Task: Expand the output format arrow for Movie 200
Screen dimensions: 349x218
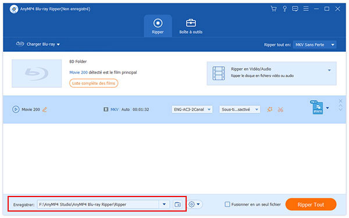Action: (x=327, y=108)
